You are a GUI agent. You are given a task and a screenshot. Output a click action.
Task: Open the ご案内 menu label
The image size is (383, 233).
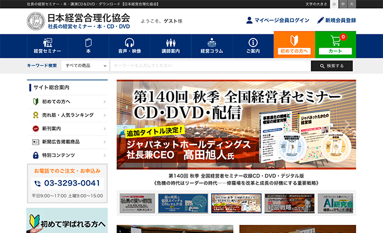(253, 51)
